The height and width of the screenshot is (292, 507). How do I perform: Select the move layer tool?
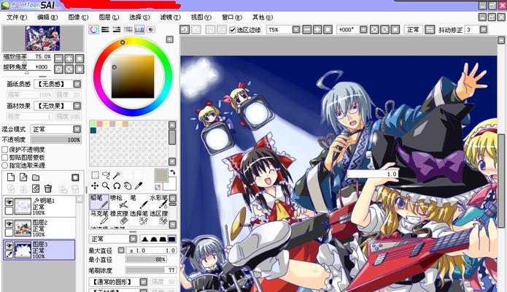pos(95,186)
